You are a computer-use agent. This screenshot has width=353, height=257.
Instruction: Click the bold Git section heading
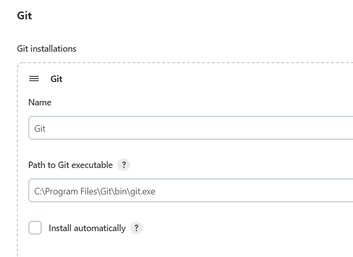[24, 15]
